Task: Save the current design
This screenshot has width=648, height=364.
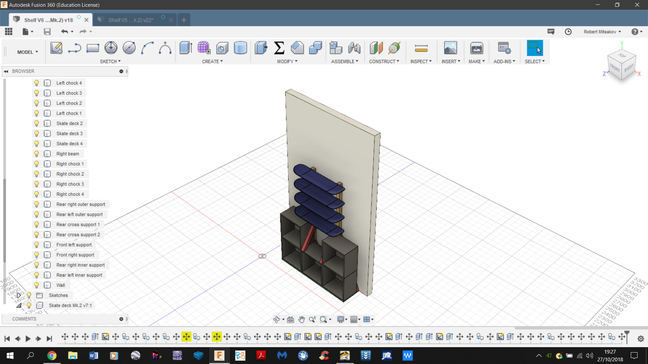Action: point(47,31)
